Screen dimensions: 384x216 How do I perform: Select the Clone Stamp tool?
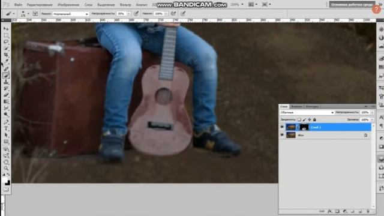click(x=6, y=82)
